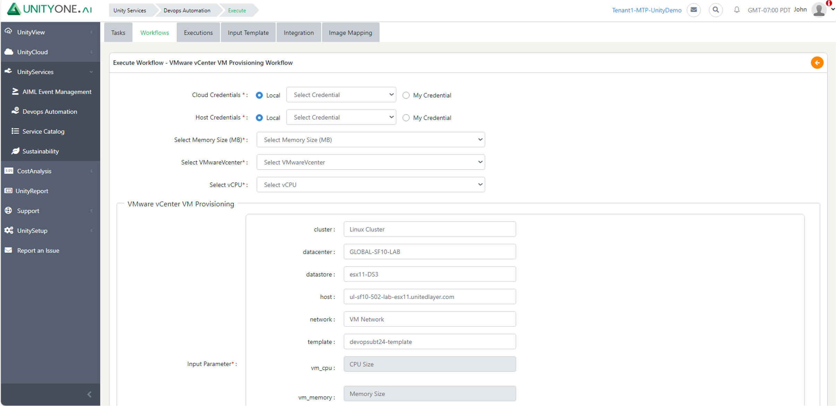The image size is (836, 406).
Task: Select My Credential for Cloud Credentials
Action: [406, 95]
